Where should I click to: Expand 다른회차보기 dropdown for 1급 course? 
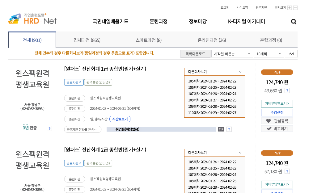[214, 72]
